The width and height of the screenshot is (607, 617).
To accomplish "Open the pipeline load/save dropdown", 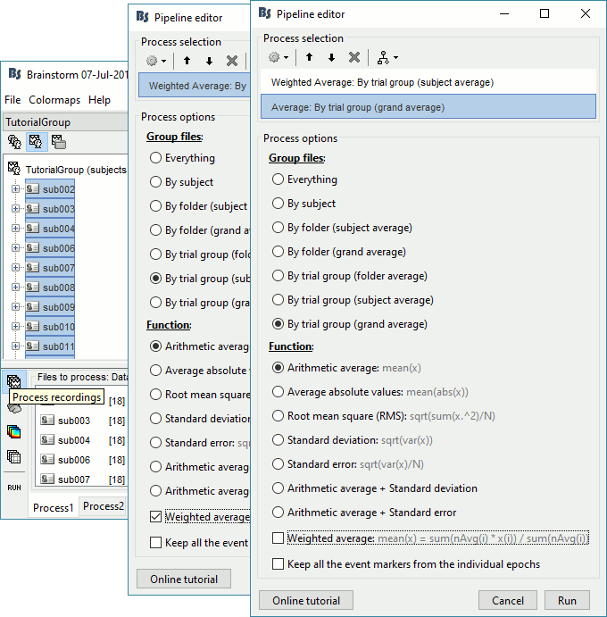I will coord(387,57).
